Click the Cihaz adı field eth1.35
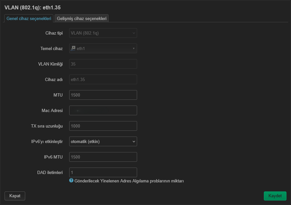Image resolution: width=291 pixels, height=205 pixels. point(103,79)
